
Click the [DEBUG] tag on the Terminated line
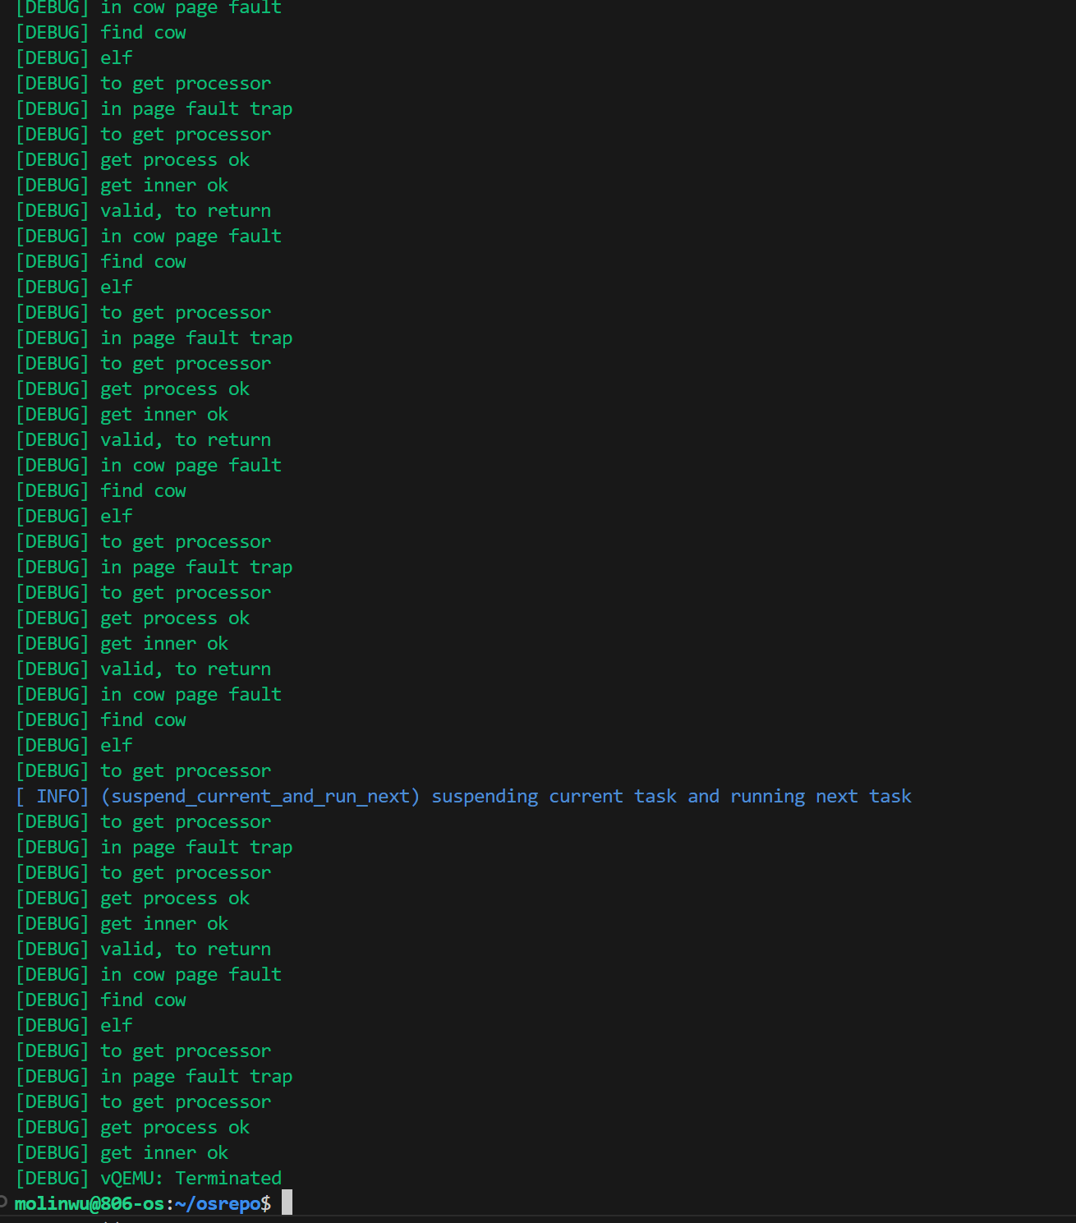pyautogui.click(x=52, y=1178)
